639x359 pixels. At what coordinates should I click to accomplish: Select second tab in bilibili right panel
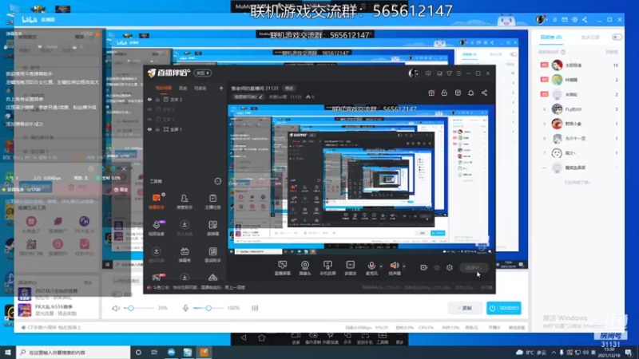coord(589,37)
